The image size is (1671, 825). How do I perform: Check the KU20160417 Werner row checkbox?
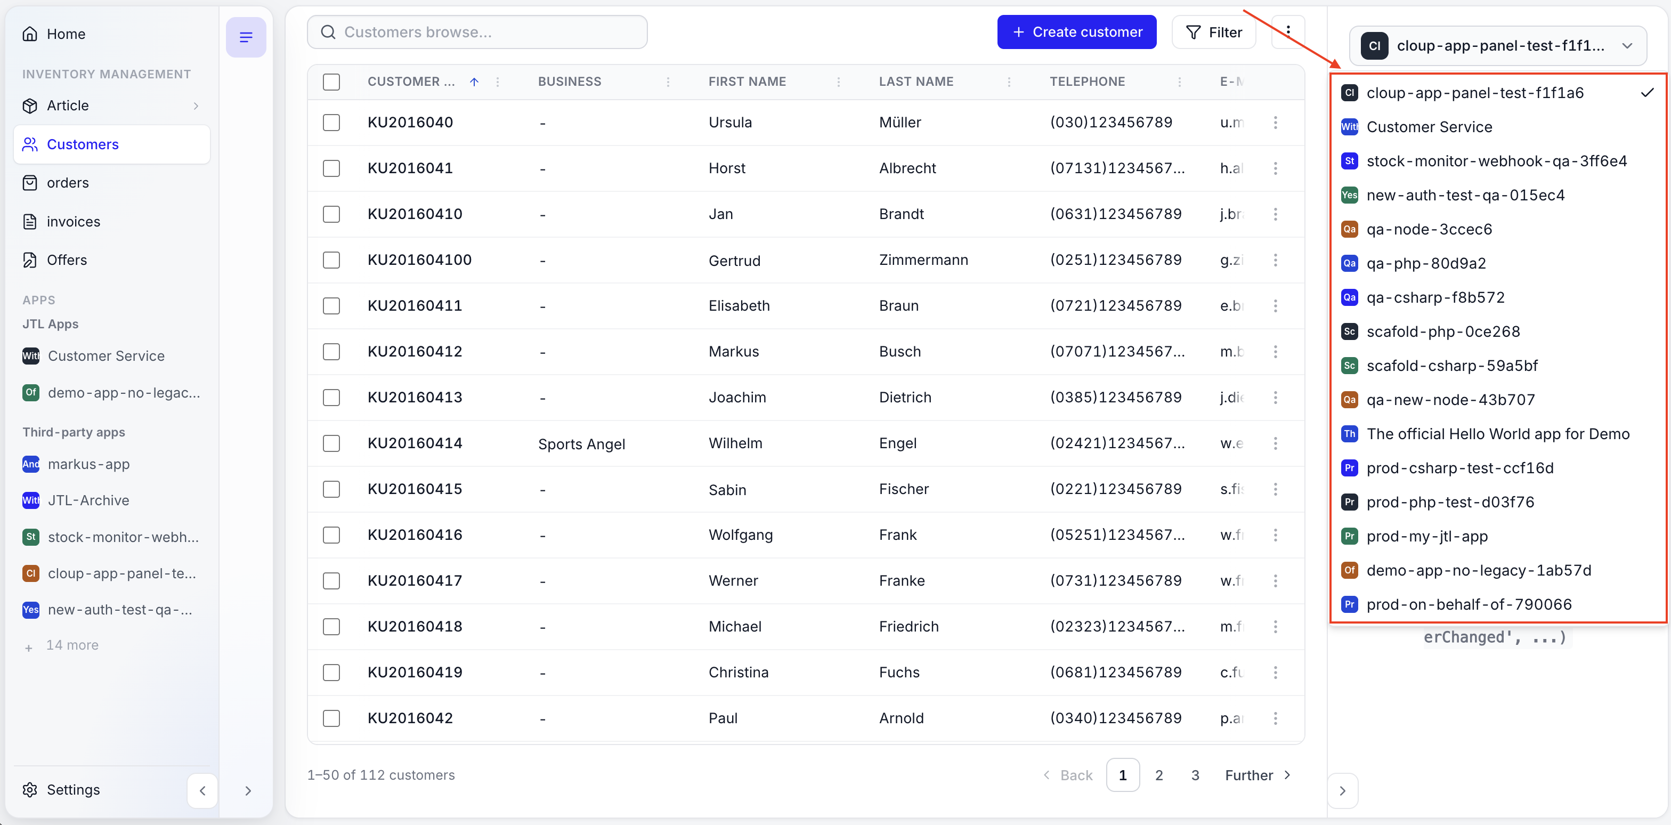click(x=331, y=580)
